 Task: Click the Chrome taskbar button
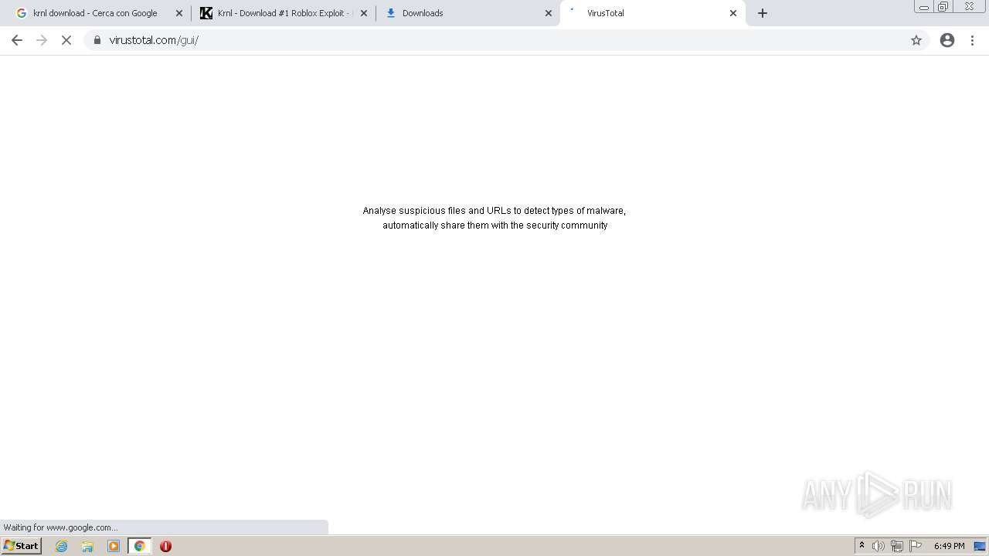point(140,546)
